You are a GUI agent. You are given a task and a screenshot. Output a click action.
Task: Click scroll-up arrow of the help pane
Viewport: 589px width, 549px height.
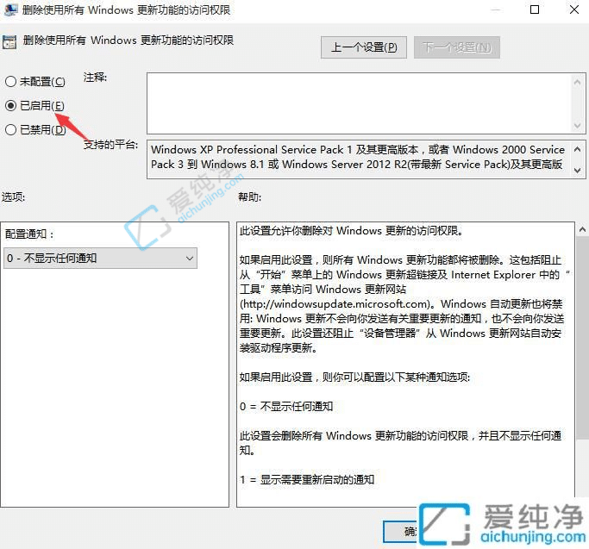582,229
